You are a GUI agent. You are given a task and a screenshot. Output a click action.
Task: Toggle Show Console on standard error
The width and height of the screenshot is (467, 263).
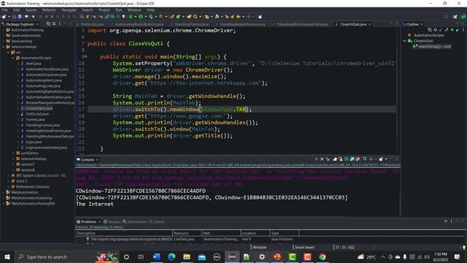click(x=358, y=159)
